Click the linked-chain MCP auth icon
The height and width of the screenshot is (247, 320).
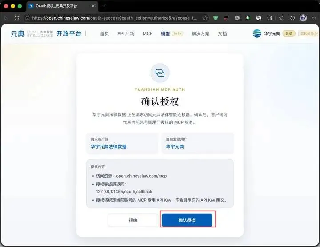pos(160,73)
